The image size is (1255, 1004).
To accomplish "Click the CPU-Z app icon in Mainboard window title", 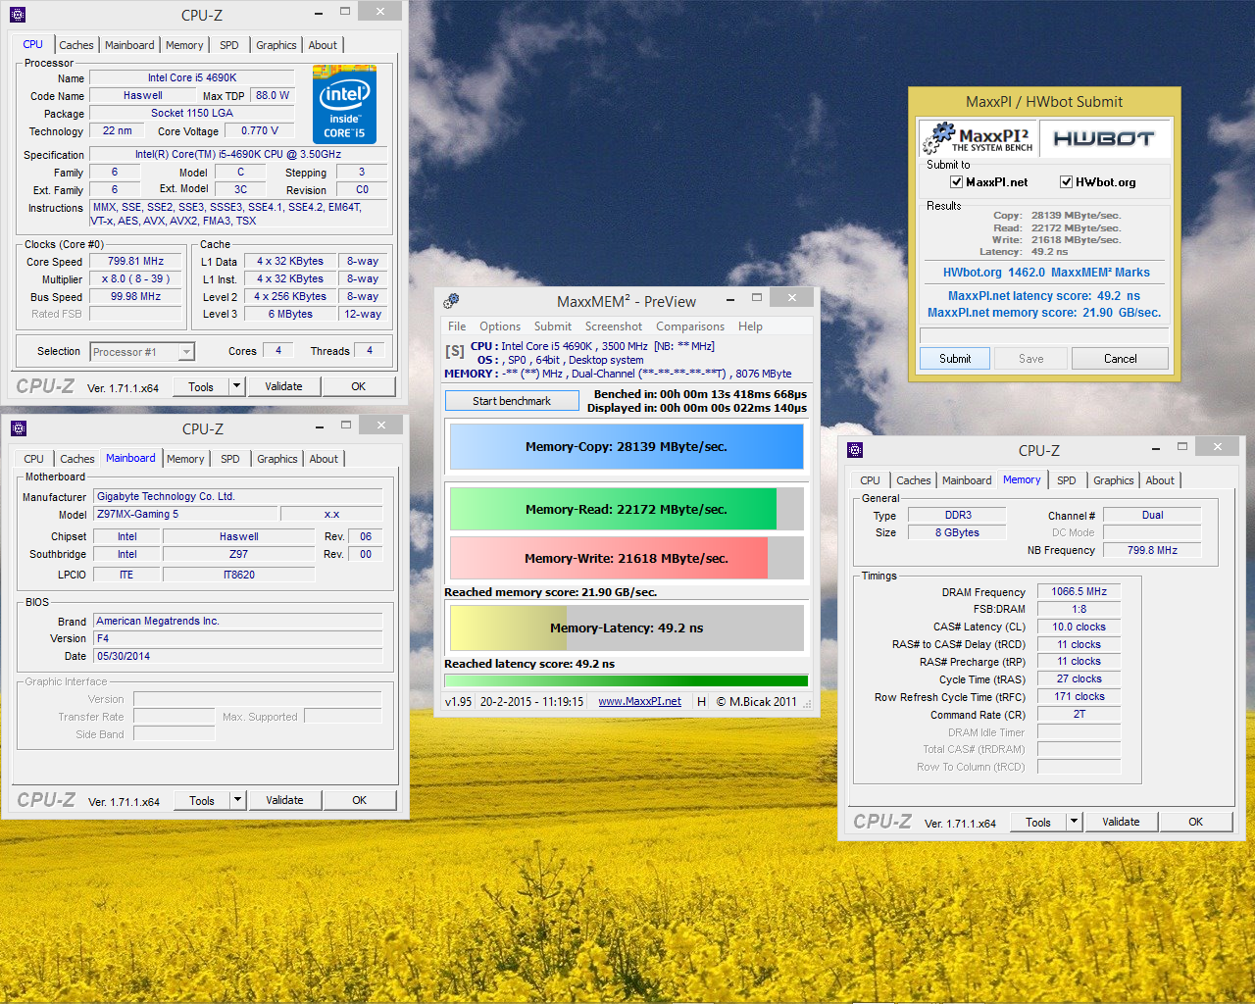I will coord(18,428).
